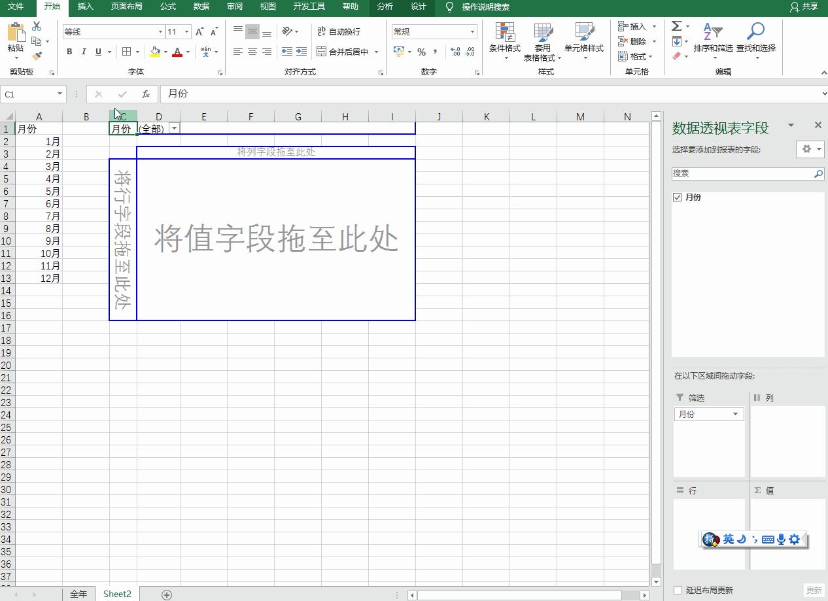This screenshot has height=601, width=828.
Task: Click the 更新 button
Action: coord(813,589)
